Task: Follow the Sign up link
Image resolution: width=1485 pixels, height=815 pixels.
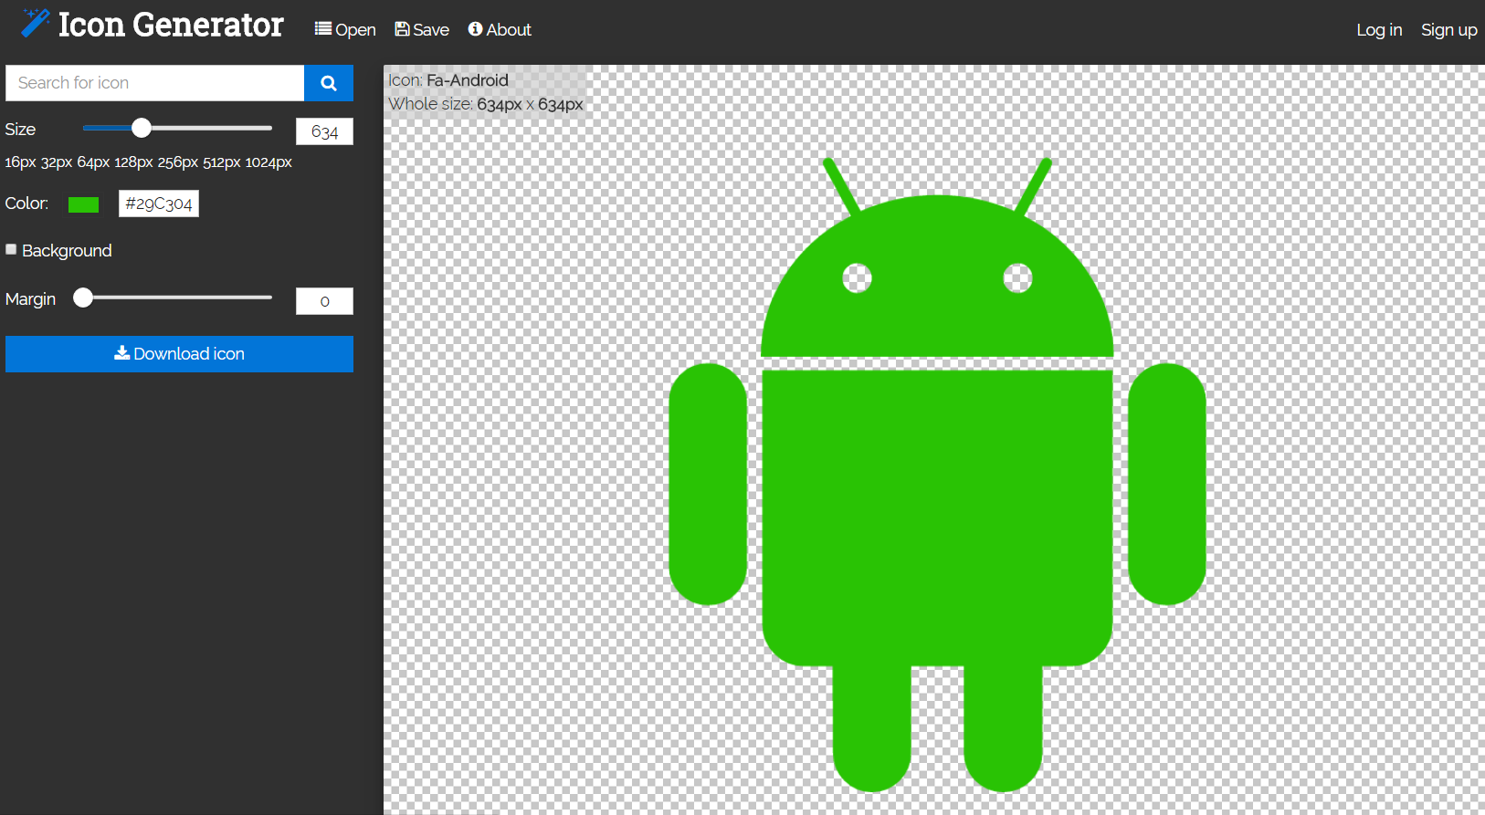Action: click(x=1448, y=29)
